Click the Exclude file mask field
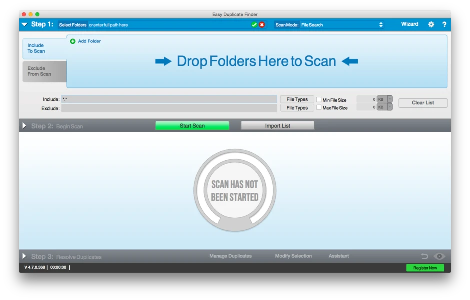This screenshot has height=300, width=470. (x=169, y=108)
